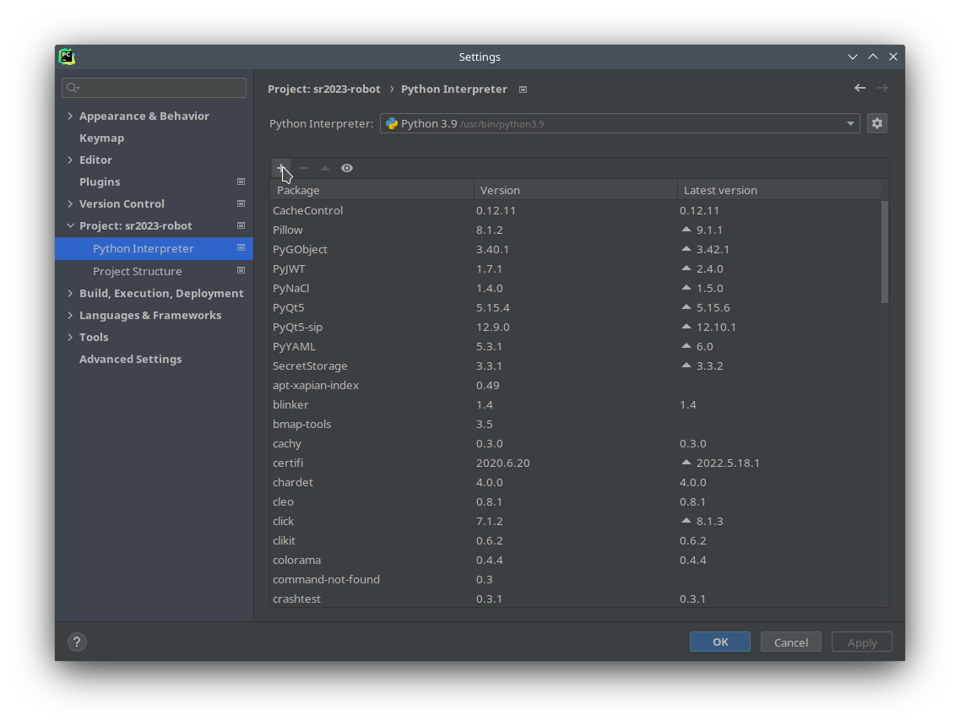Confirm changes with the OK button

coord(719,642)
